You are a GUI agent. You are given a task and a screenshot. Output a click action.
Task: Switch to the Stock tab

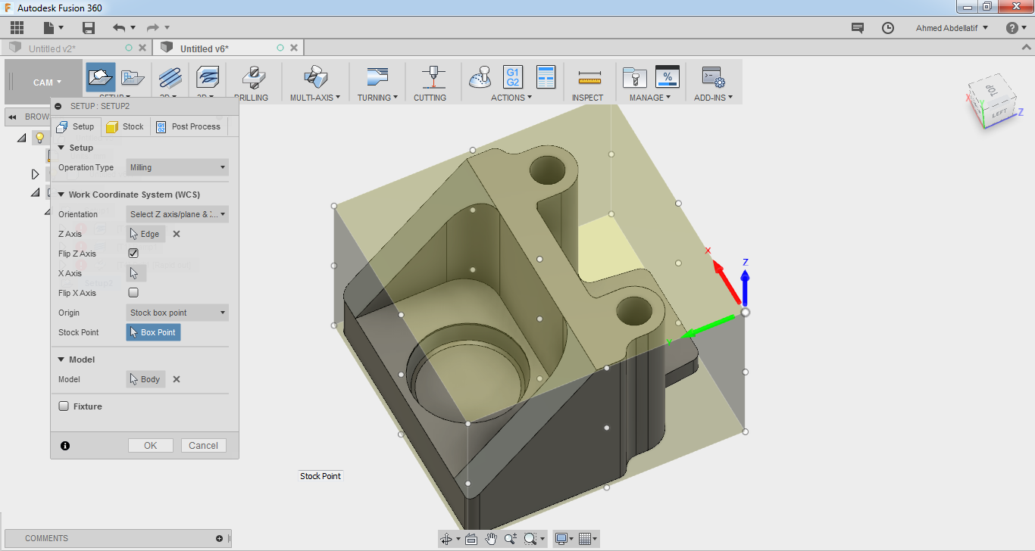tap(125, 126)
